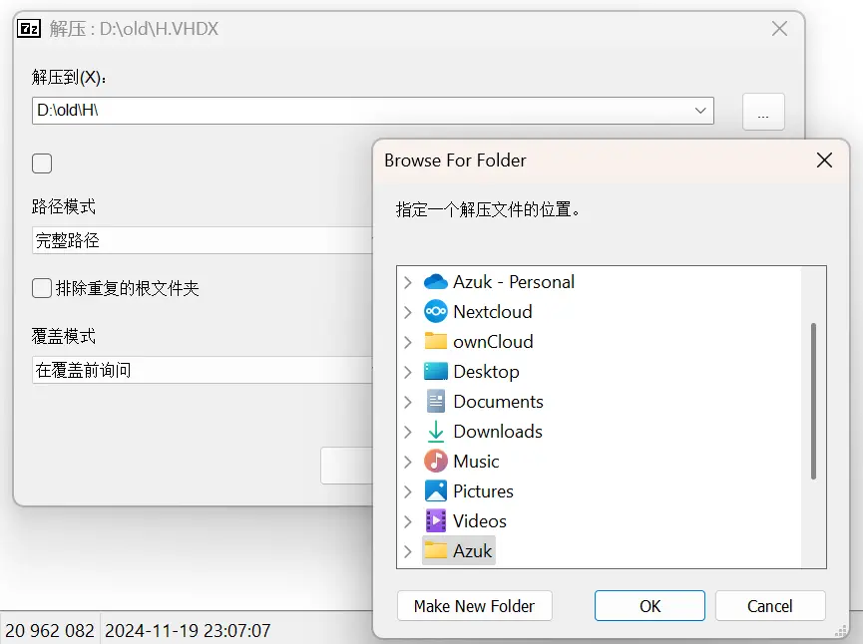Open the 路径模式 combo box
Viewport: 863px width, 644px height.
point(200,240)
